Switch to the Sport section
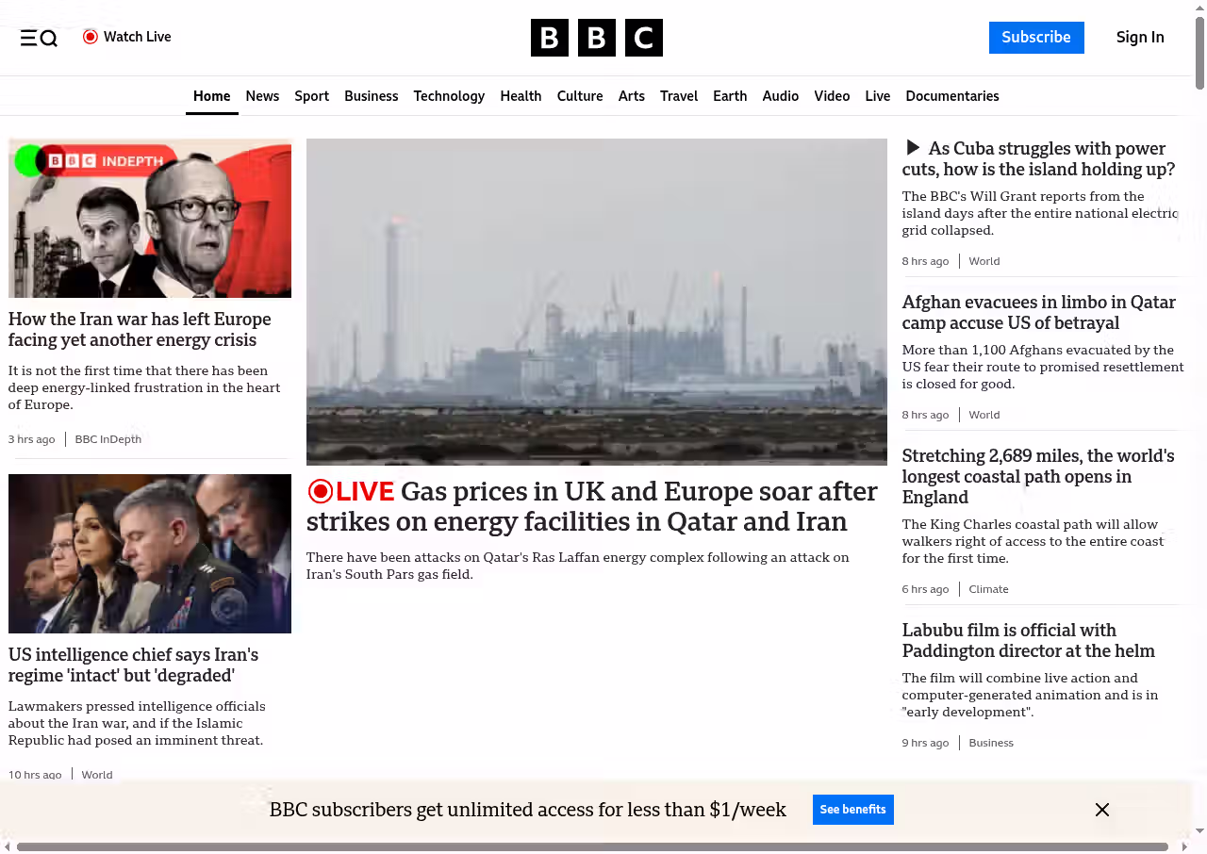Screen dimensions: 1207x854 pos(311,96)
